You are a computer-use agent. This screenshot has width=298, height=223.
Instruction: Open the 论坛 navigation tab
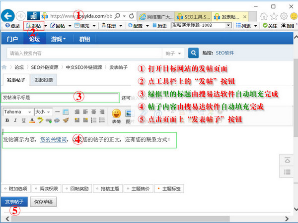click(x=34, y=39)
